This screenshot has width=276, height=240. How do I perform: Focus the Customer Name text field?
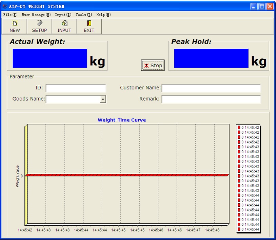pos(211,88)
